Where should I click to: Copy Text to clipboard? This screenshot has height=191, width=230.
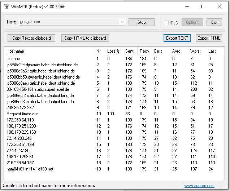click(x=31, y=38)
